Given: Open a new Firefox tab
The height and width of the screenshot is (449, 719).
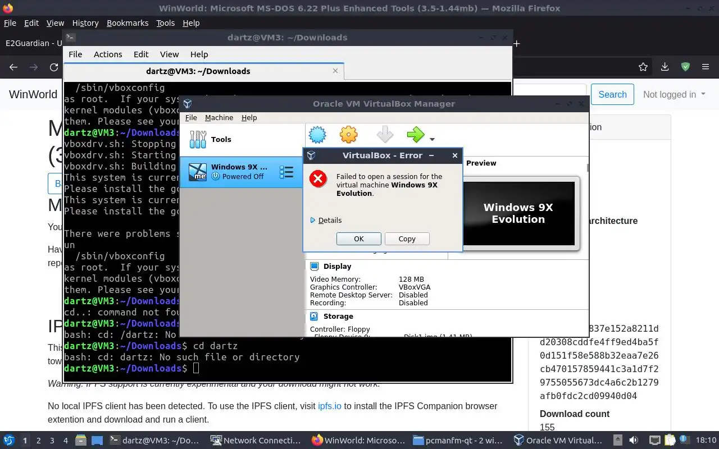Looking at the screenshot, I should click(517, 43).
